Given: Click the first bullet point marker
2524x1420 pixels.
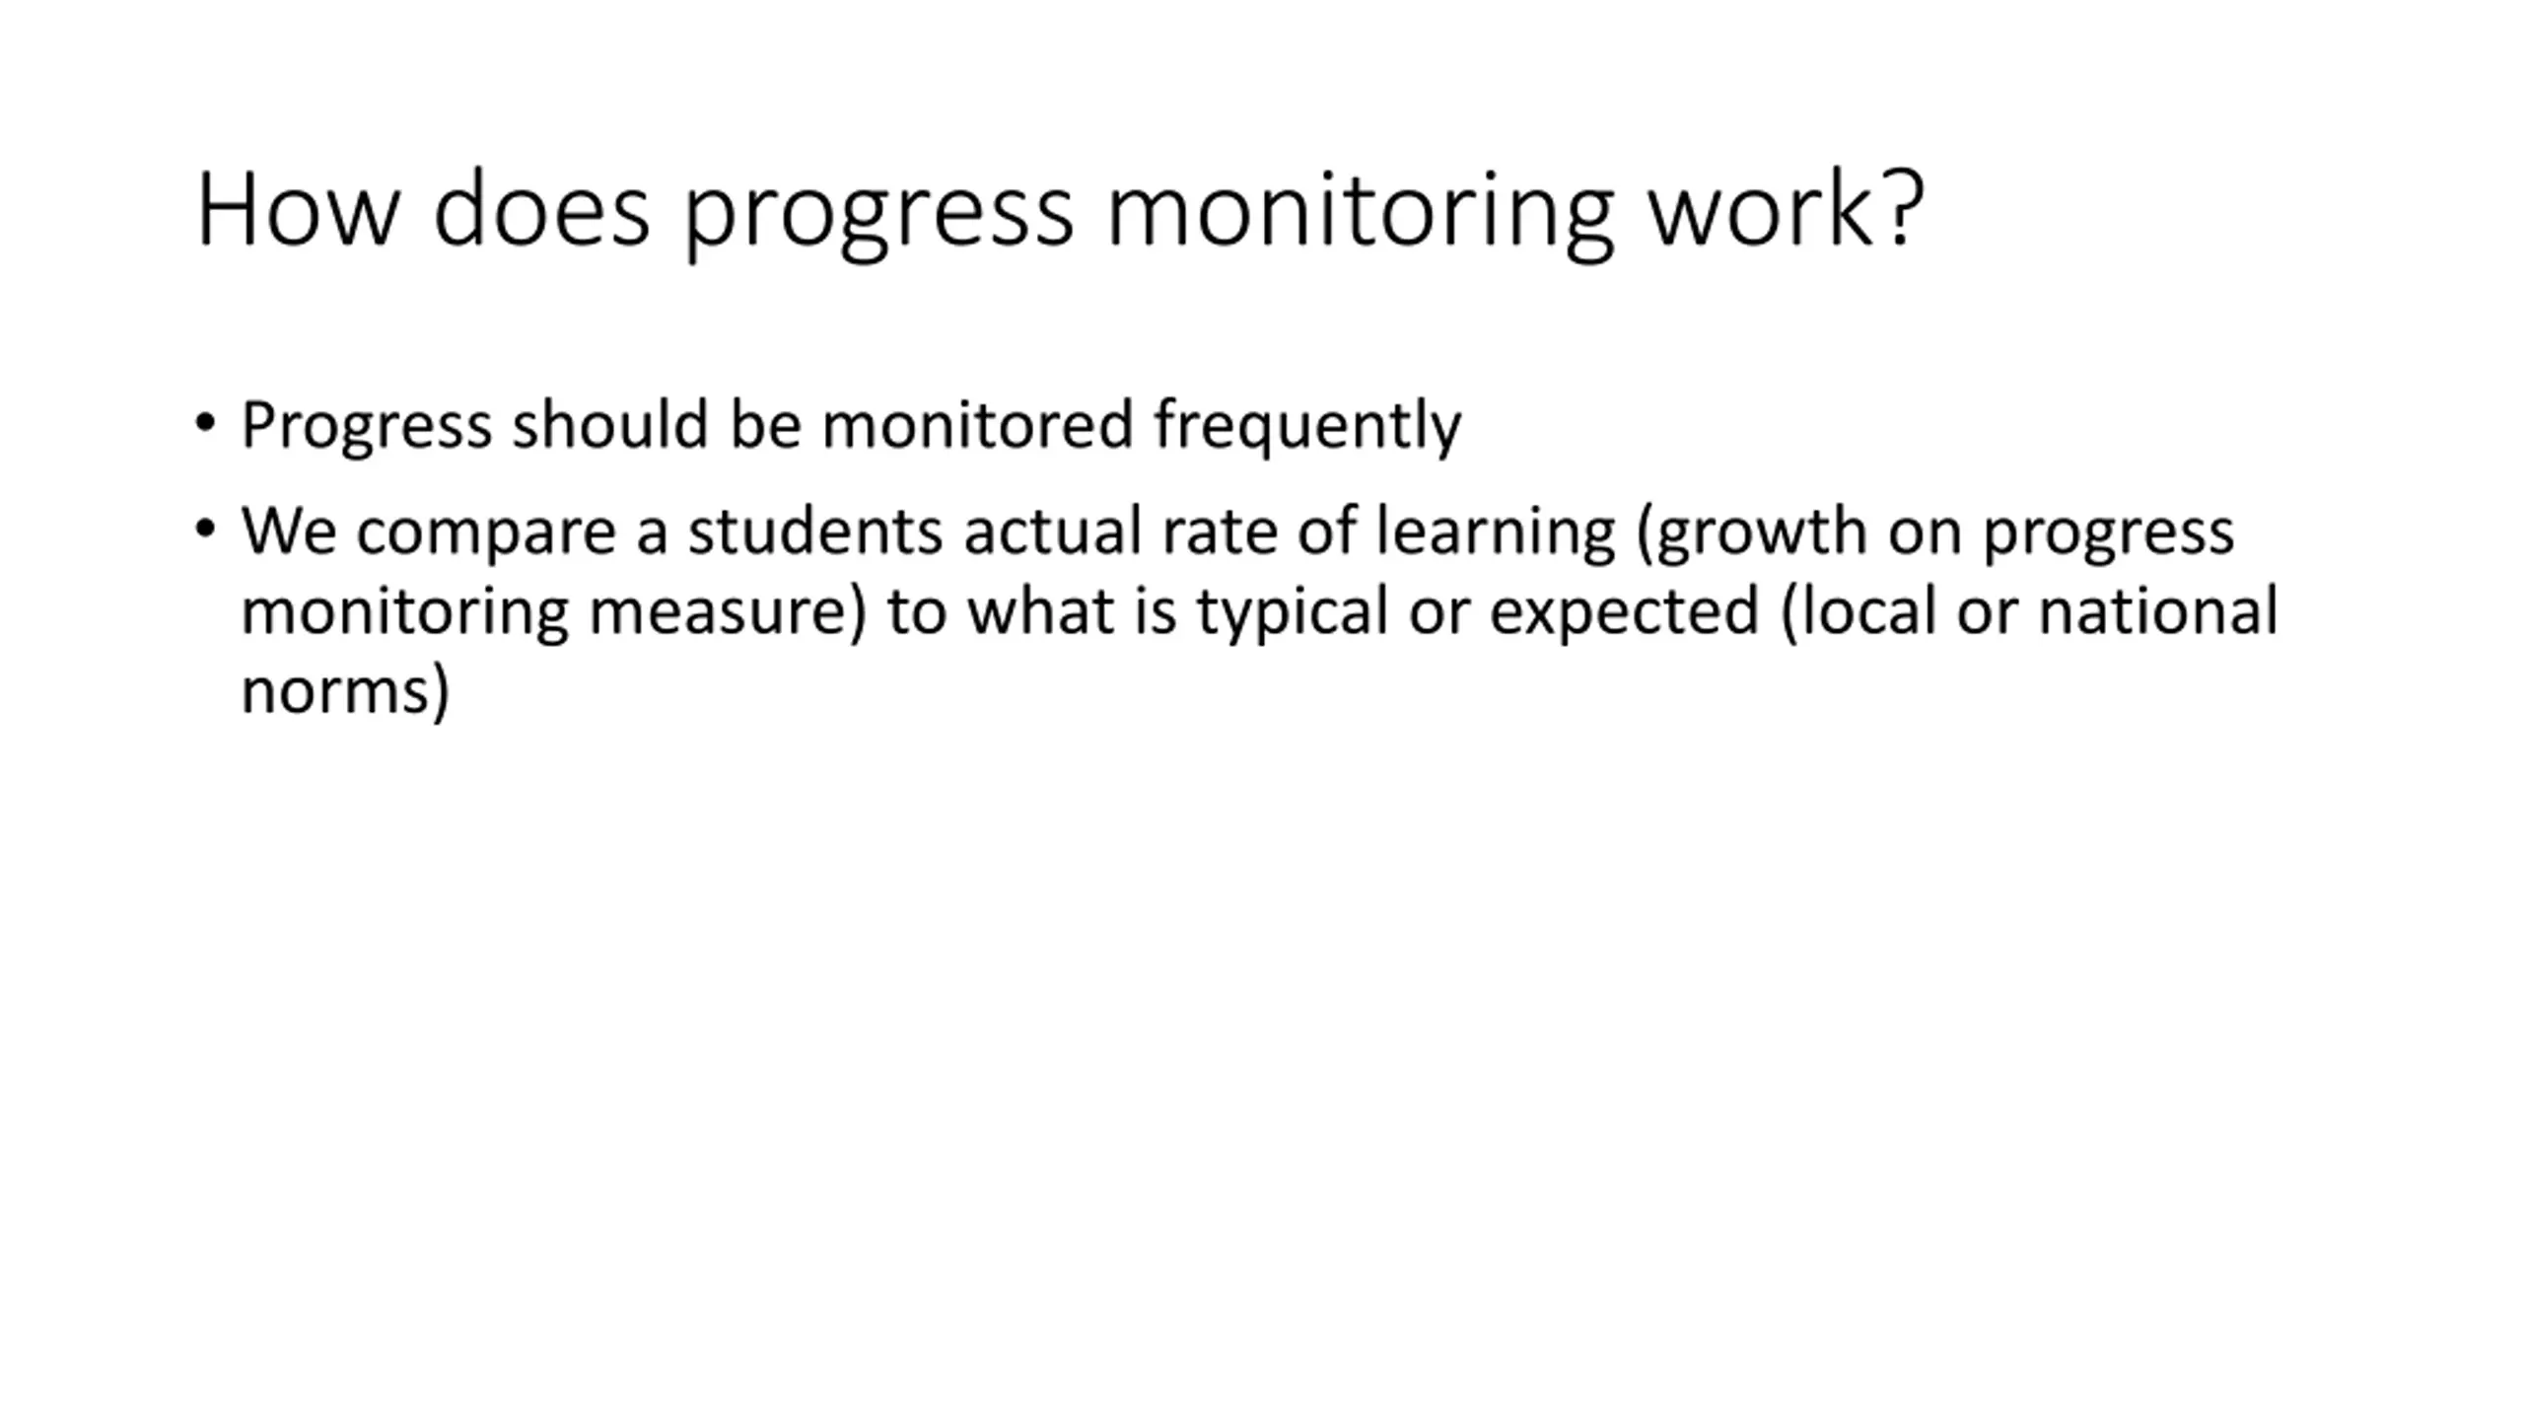Looking at the screenshot, I should [205, 424].
